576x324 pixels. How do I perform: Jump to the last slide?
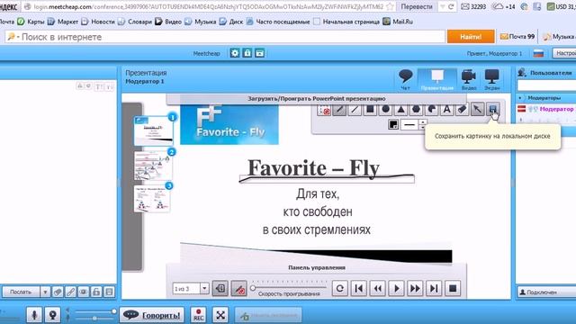pos(434,288)
